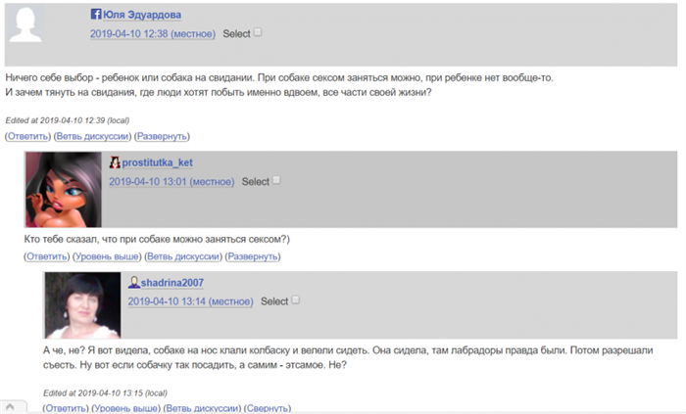Image resolution: width=686 pixels, height=414 pixels.
Task: Click the Select label in shadrina2007's header
Action: point(274,301)
